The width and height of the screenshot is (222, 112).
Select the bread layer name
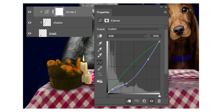[53, 33]
